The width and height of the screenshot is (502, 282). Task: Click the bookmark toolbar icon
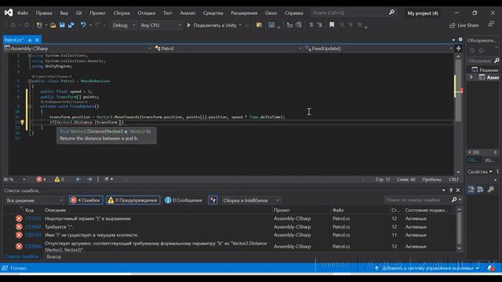tap(332, 25)
